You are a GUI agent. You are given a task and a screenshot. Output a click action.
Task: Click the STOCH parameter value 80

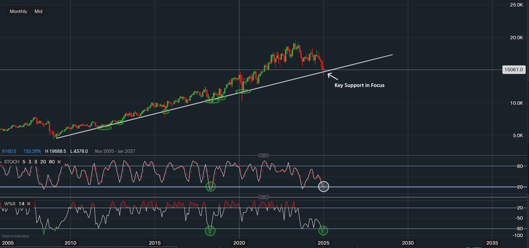tap(52, 162)
